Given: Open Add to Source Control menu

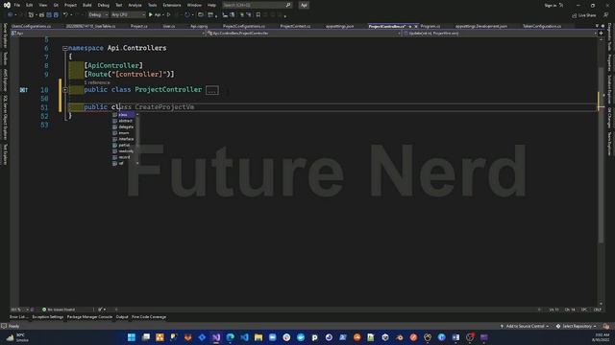Looking at the screenshot, I should pos(525,326).
